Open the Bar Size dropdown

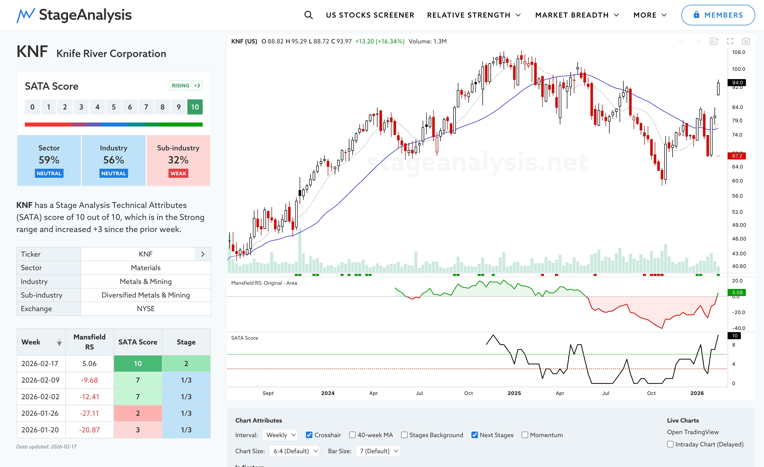pos(378,451)
